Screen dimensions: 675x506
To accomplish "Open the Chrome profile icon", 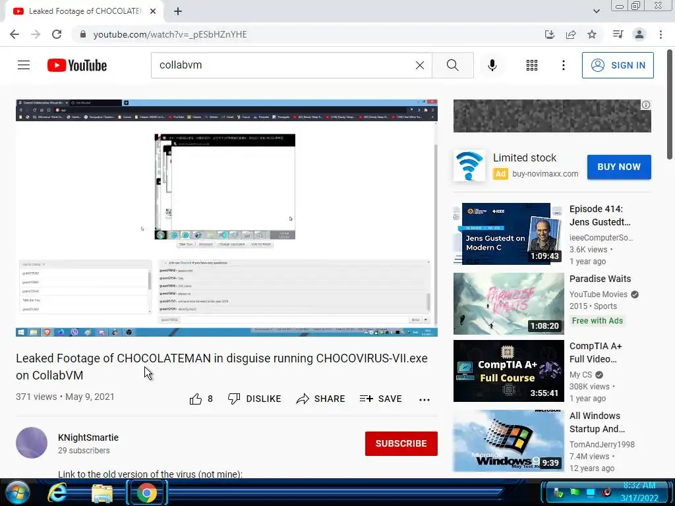I will [x=639, y=34].
